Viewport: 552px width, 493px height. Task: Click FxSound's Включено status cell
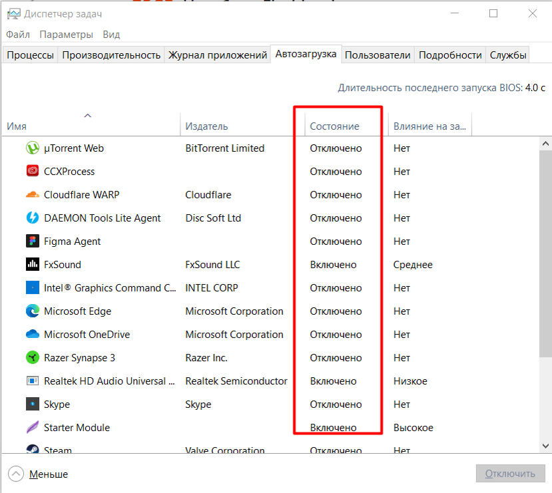[x=333, y=265]
